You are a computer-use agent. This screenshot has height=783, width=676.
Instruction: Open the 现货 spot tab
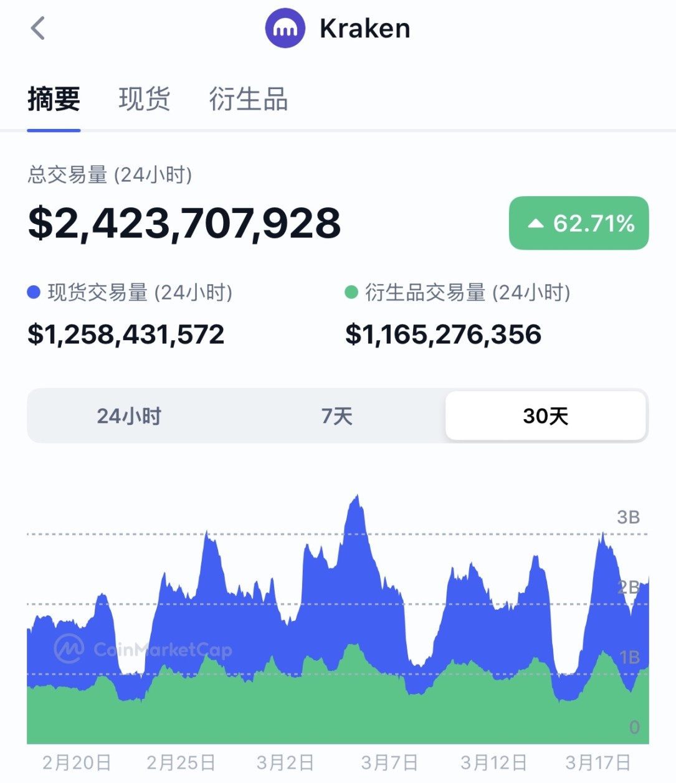144,99
